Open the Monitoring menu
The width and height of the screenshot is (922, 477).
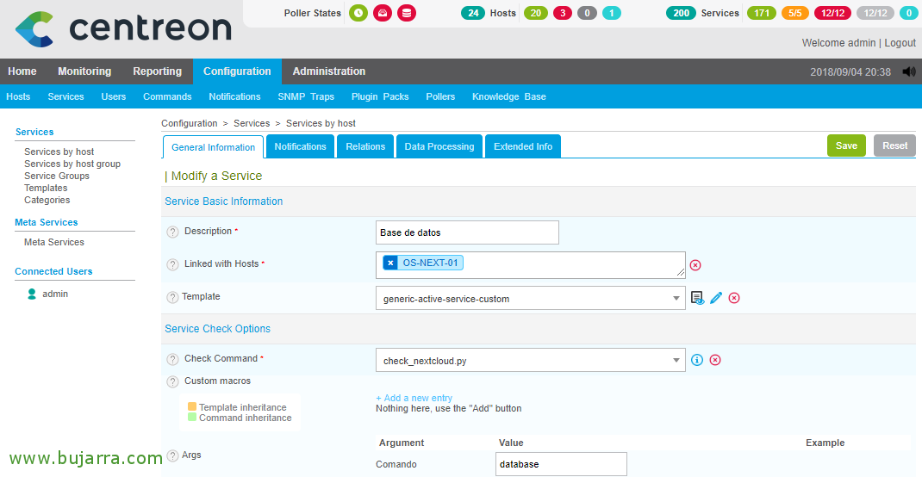tap(84, 71)
